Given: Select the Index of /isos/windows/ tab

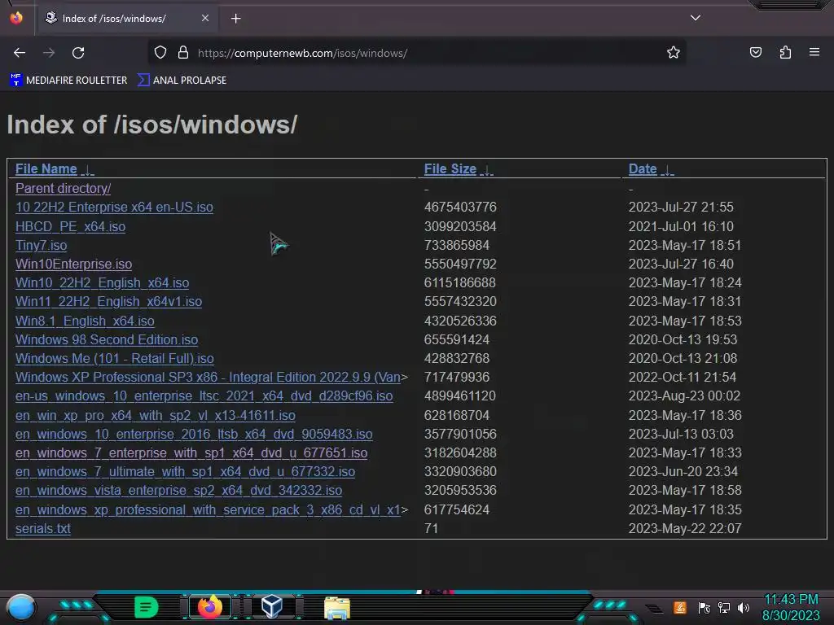Looking at the screenshot, I should click(x=128, y=19).
